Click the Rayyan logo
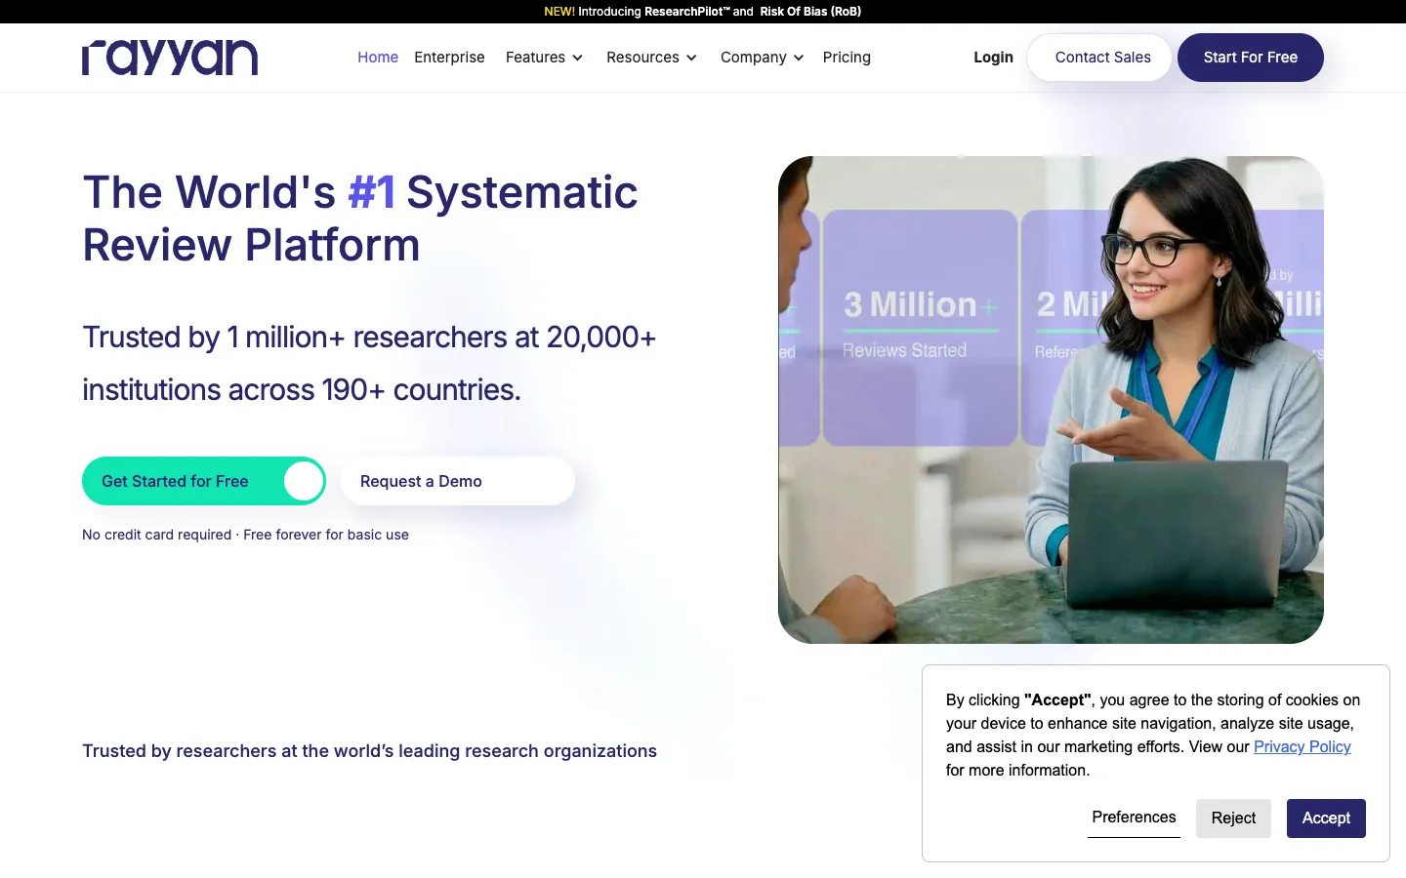 click(x=170, y=58)
